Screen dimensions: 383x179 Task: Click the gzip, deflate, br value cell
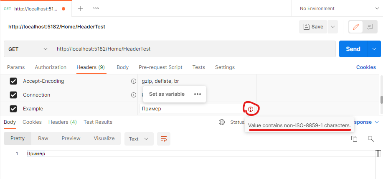(x=197, y=81)
